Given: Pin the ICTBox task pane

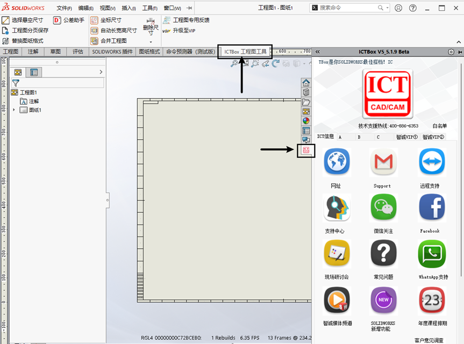Looking at the screenshot, I should (460, 52).
